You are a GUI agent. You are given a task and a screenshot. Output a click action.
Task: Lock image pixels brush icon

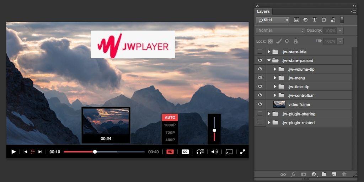pyautogui.click(x=279, y=41)
